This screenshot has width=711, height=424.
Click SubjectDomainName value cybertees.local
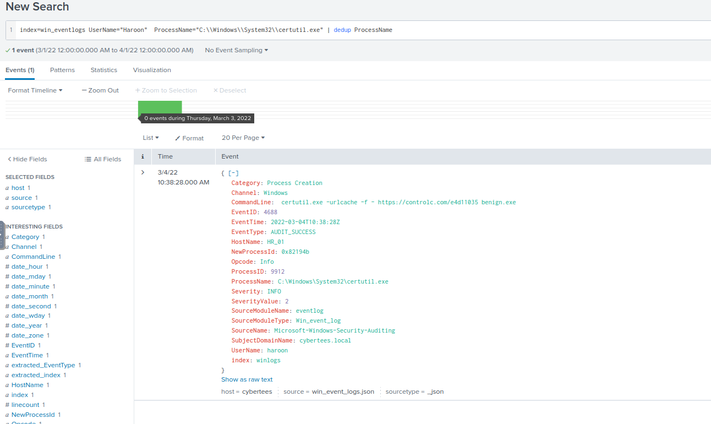pyautogui.click(x=325, y=340)
